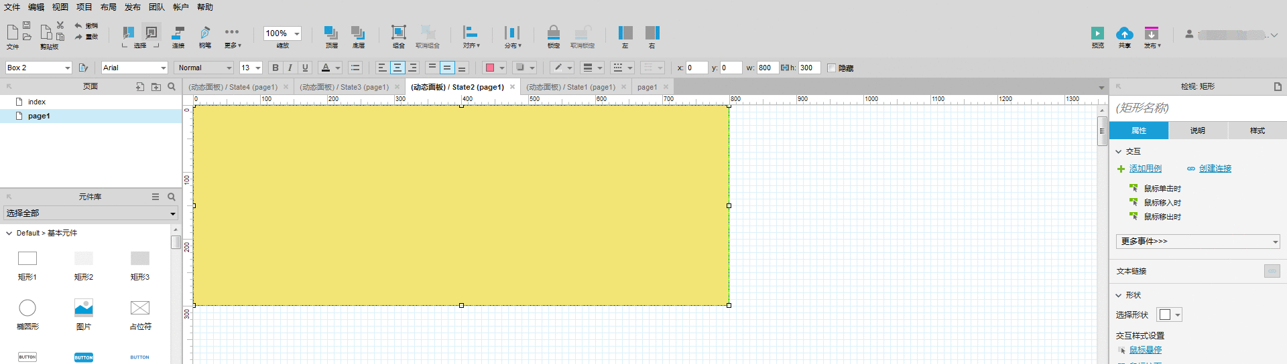Bring to front with 顶层 icon
Image resolution: width=1287 pixels, height=364 pixels.
(x=331, y=33)
